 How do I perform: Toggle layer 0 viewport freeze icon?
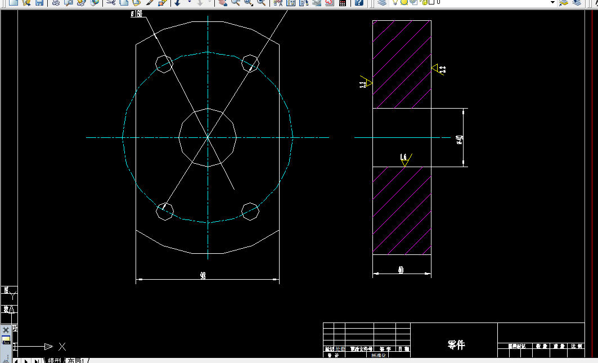click(414, 2)
